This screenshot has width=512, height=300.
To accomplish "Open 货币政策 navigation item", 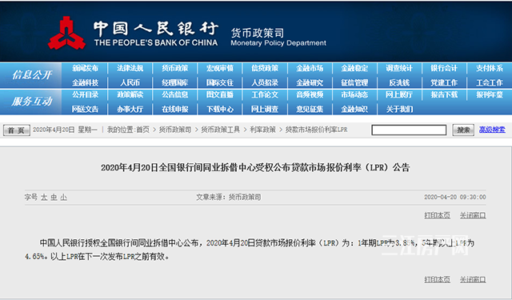I will [175, 68].
